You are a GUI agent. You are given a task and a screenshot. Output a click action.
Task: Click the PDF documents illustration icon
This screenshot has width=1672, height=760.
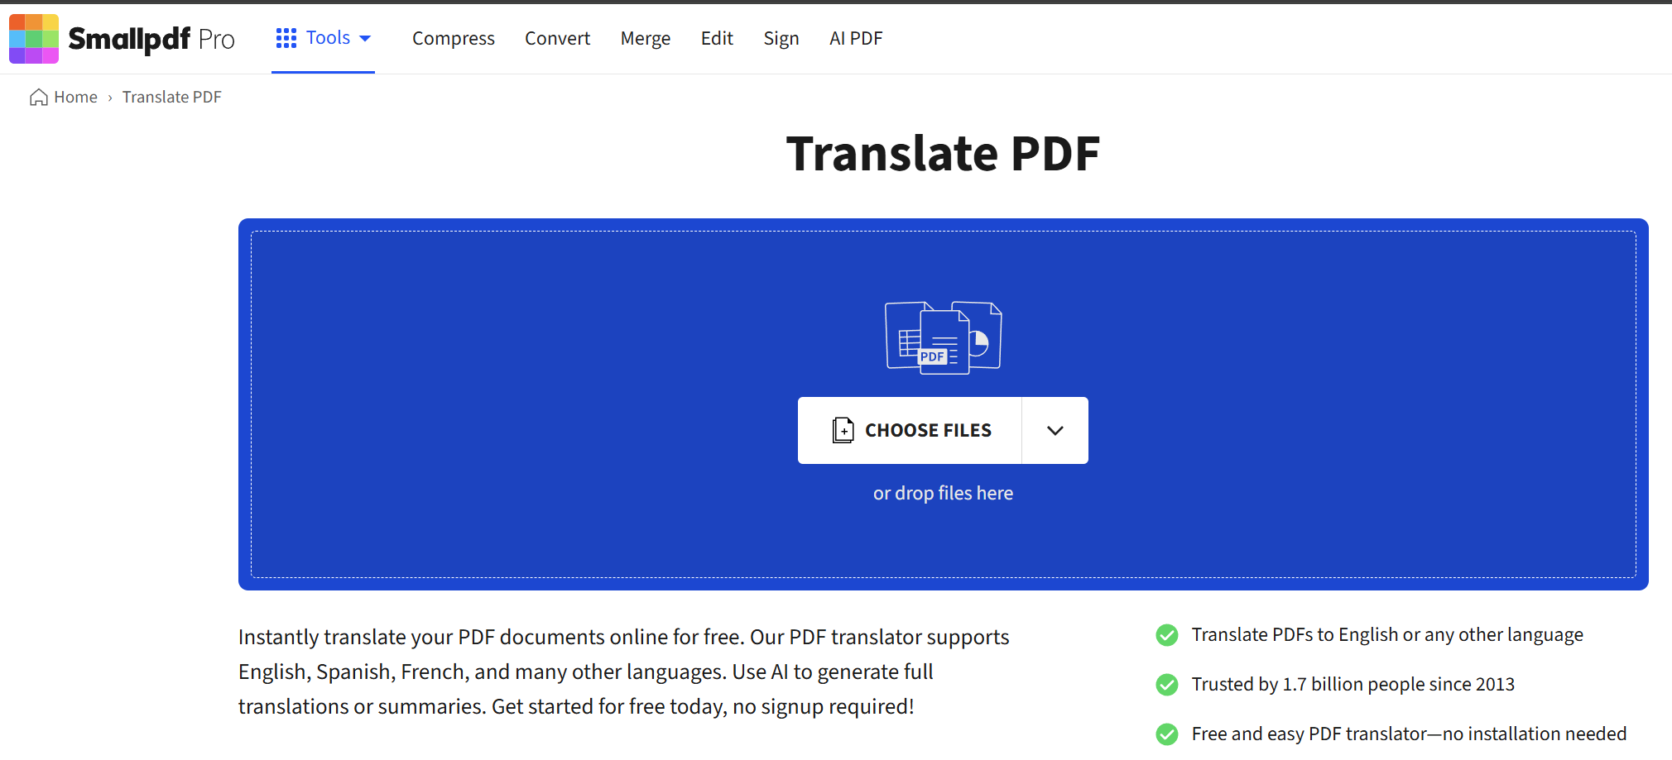coord(944,337)
